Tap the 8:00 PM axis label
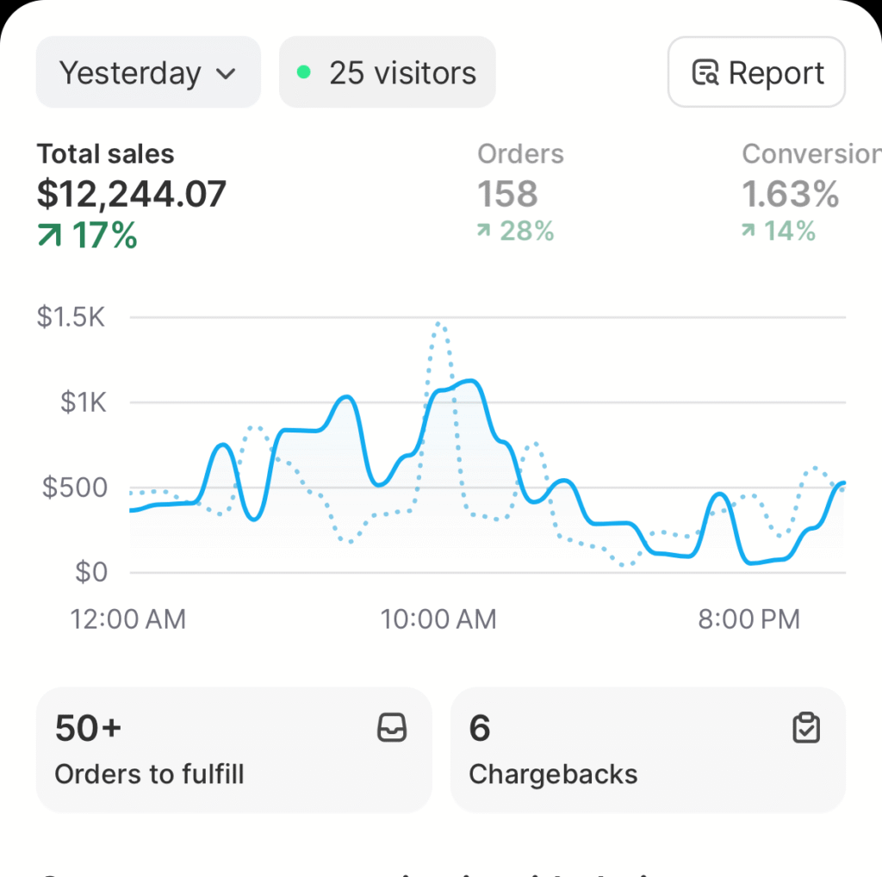 [x=748, y=619]
